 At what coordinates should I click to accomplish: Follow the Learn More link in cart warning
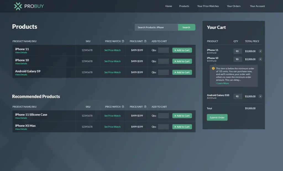pos(222,83)
